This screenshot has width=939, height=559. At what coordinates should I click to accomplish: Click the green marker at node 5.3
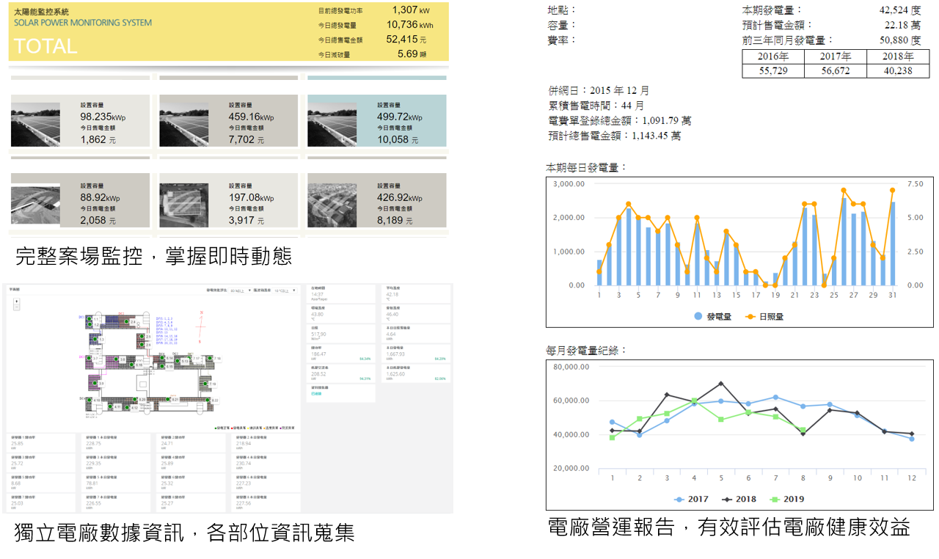[x=95, y=339]
